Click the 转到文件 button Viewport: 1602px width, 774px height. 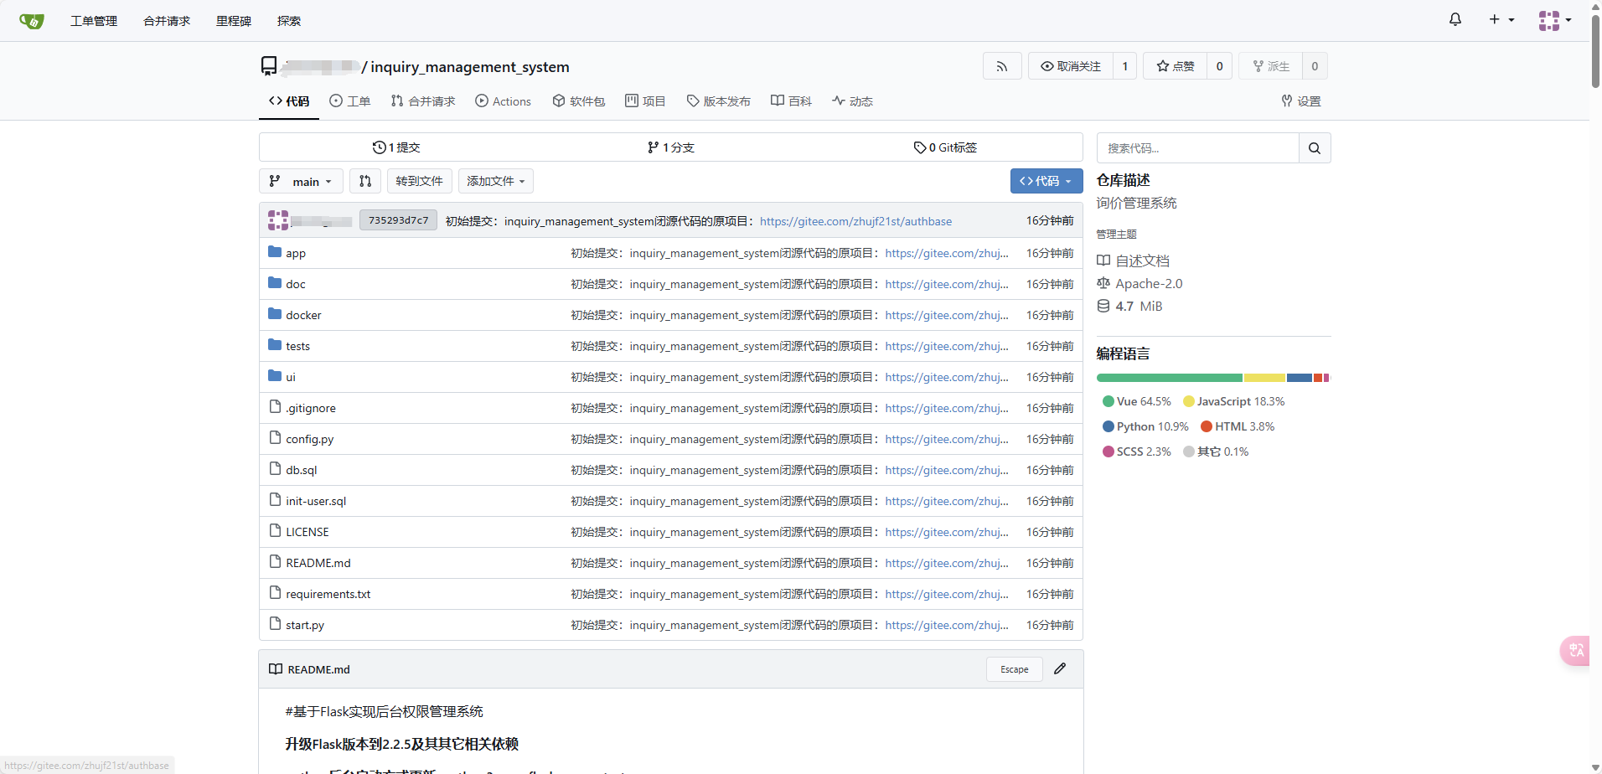[x=419, y=181]
